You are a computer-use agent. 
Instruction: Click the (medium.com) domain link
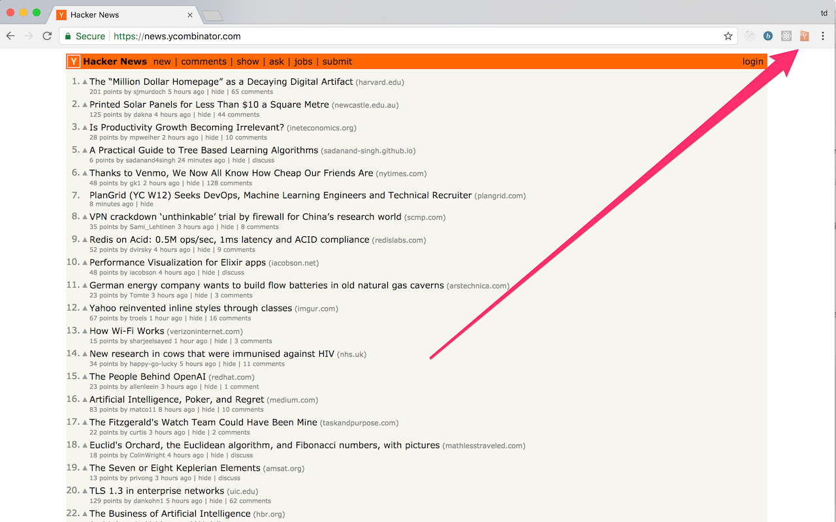[293, 400]
